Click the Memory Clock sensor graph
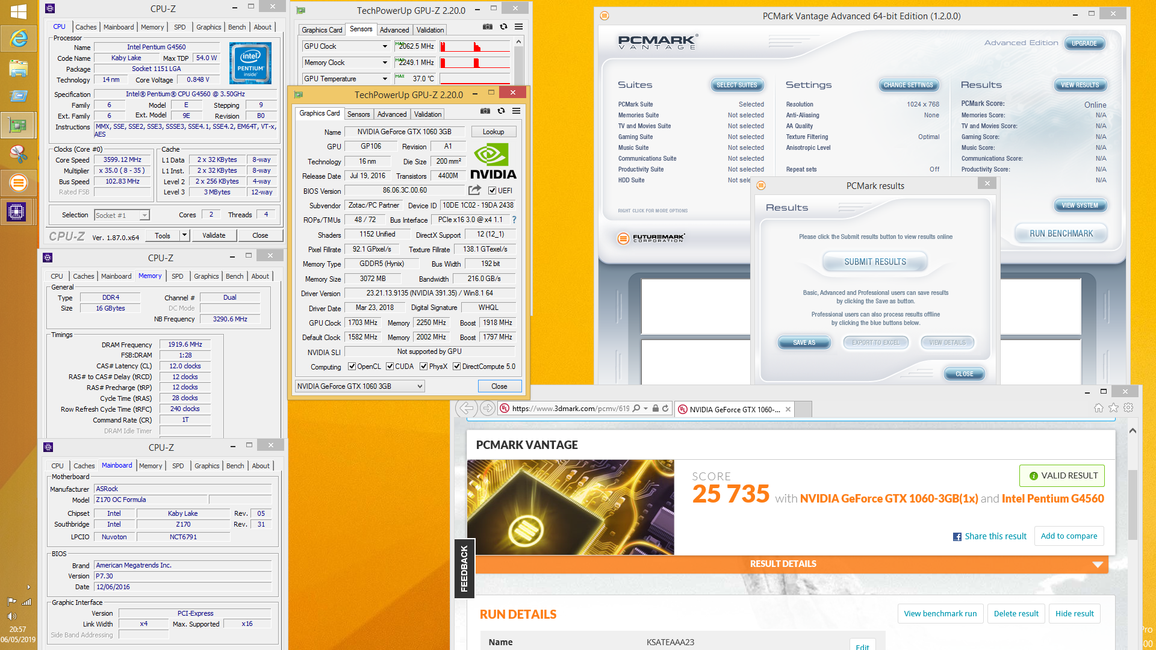 point(475,63)
